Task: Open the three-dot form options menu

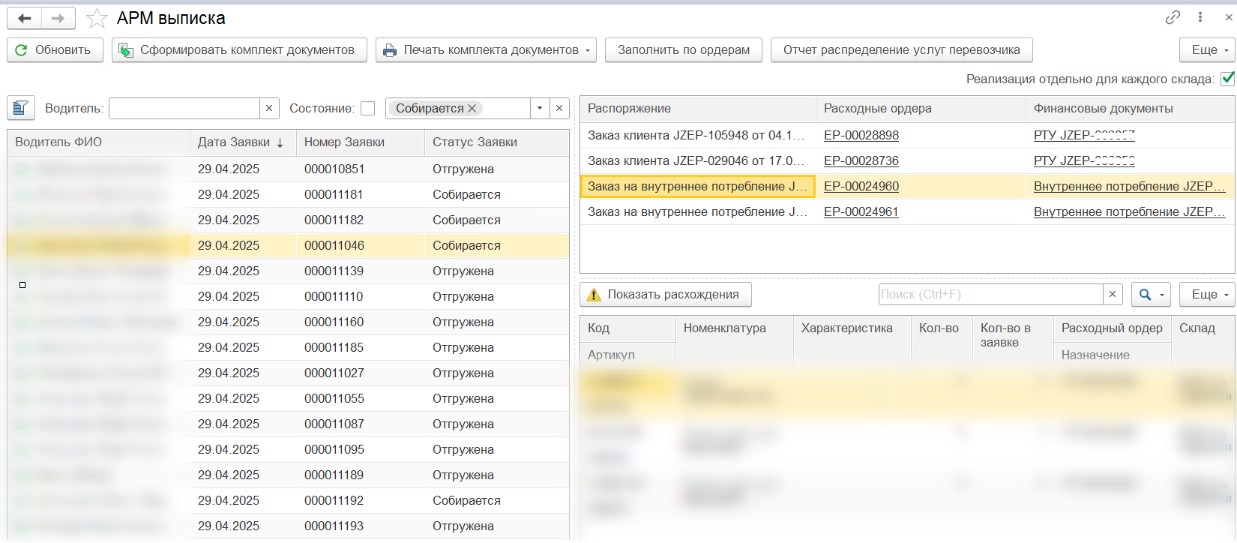Action: [1200, 17]
